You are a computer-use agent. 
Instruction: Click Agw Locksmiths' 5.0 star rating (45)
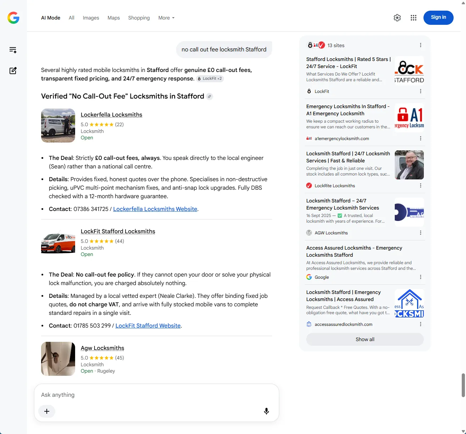pos(102,358)
